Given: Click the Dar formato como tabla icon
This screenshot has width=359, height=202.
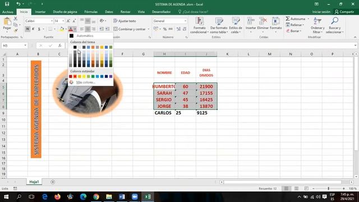Looking at the screenshot, I should click(x=219, y=21).
